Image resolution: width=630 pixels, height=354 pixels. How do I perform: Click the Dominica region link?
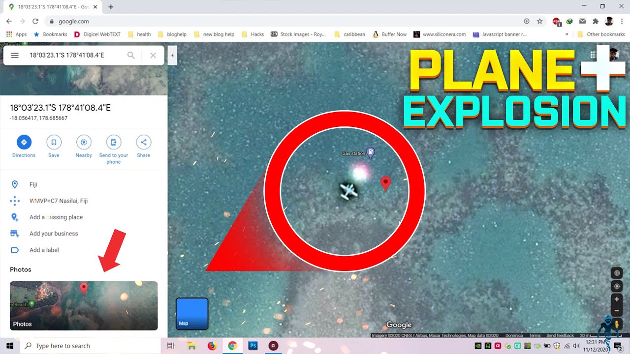[x=514, y=335]
